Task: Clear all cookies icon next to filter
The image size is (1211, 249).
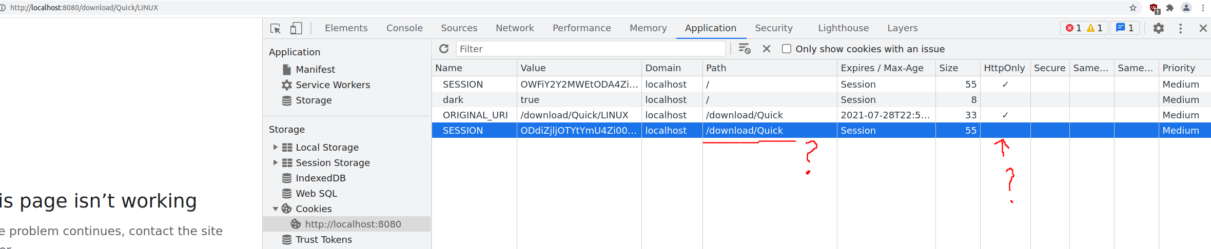Action: pos(745,49)
